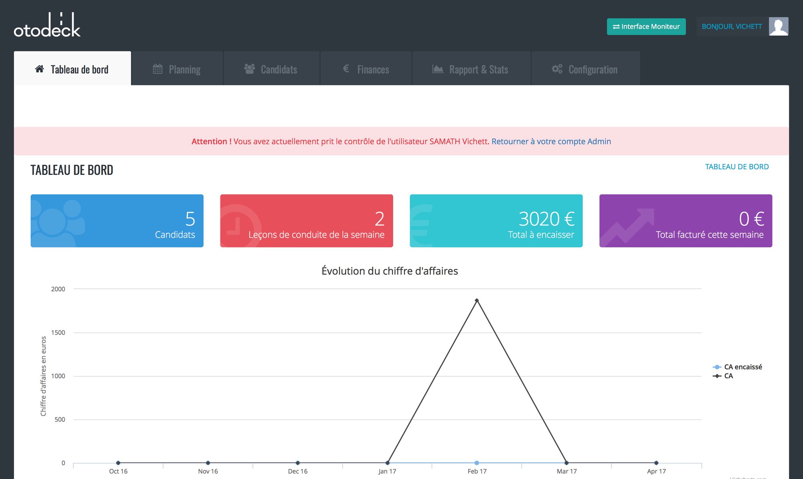Viewport: 803px width, 479px height.
Task: Click the chart icon on Rapport & Stats tab
Action: click(438, 69)
